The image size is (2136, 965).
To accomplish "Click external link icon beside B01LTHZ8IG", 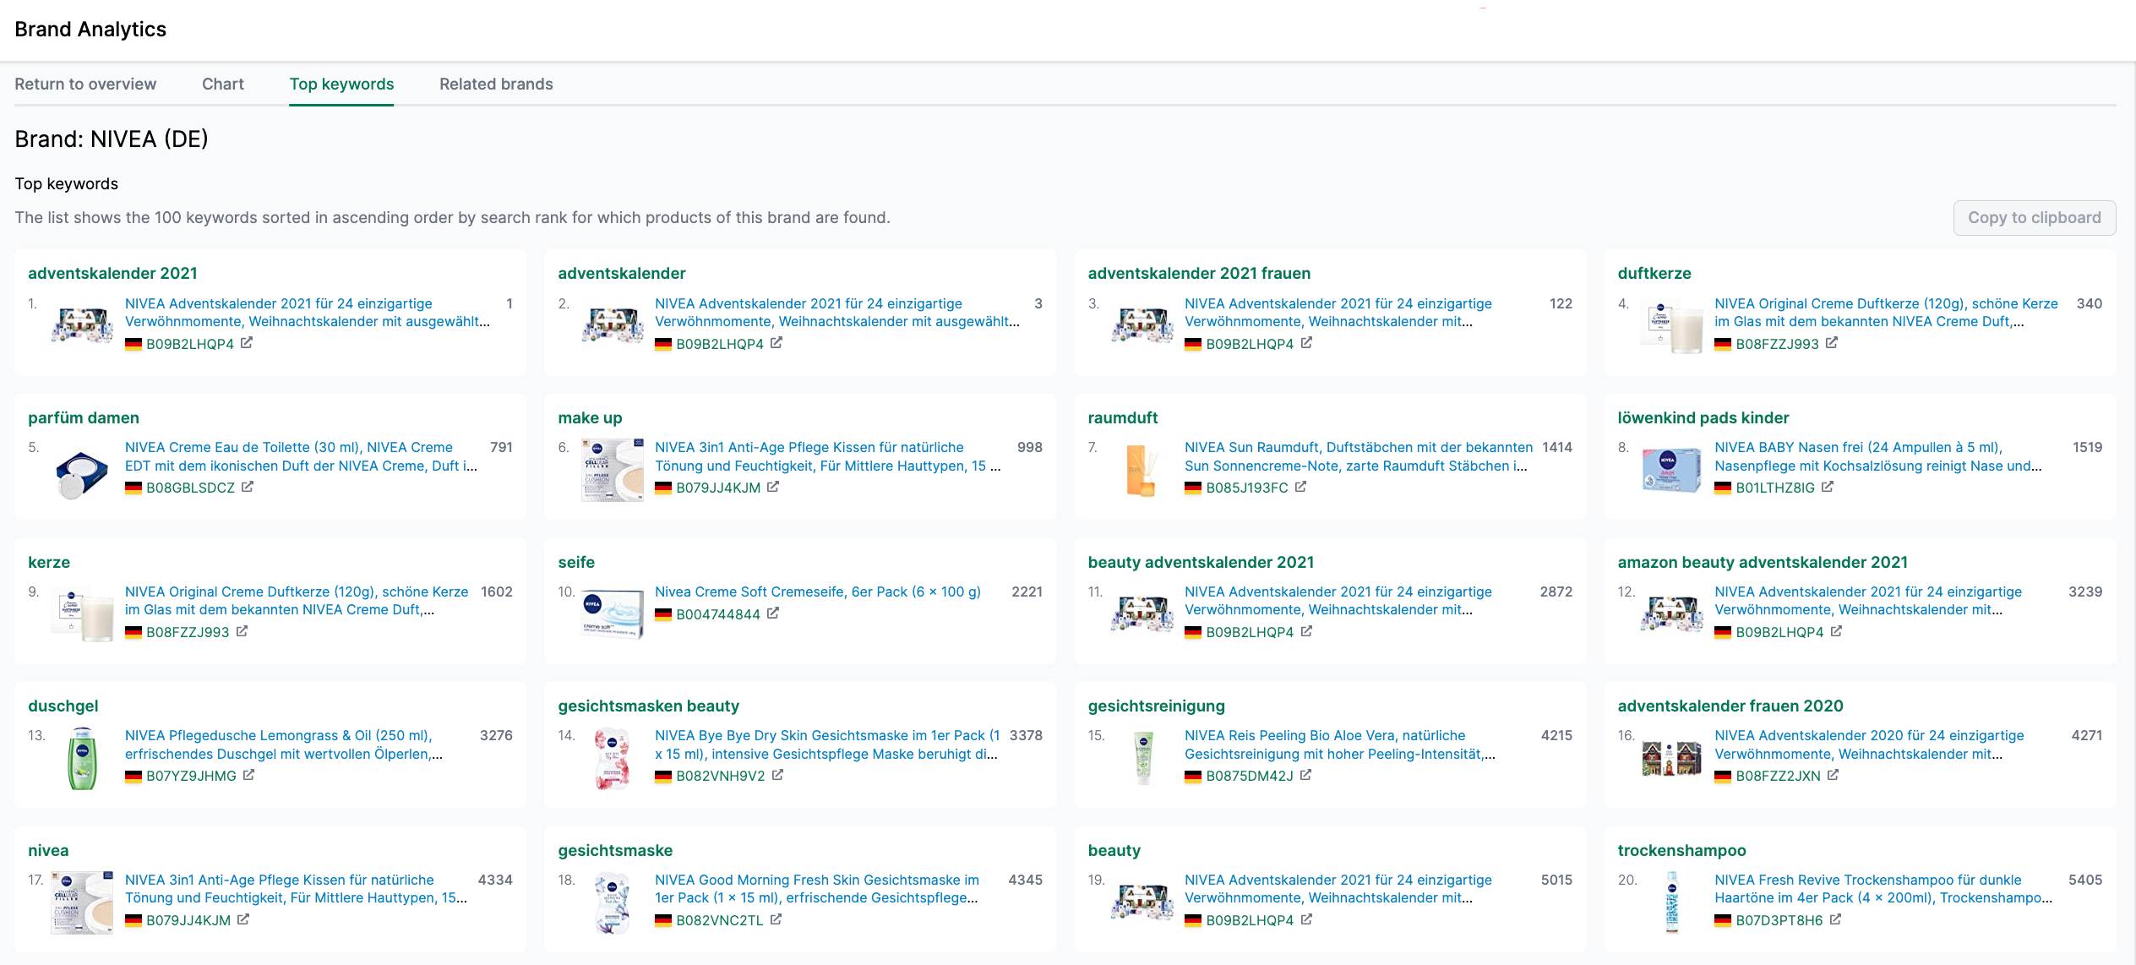I will 1828,488.
